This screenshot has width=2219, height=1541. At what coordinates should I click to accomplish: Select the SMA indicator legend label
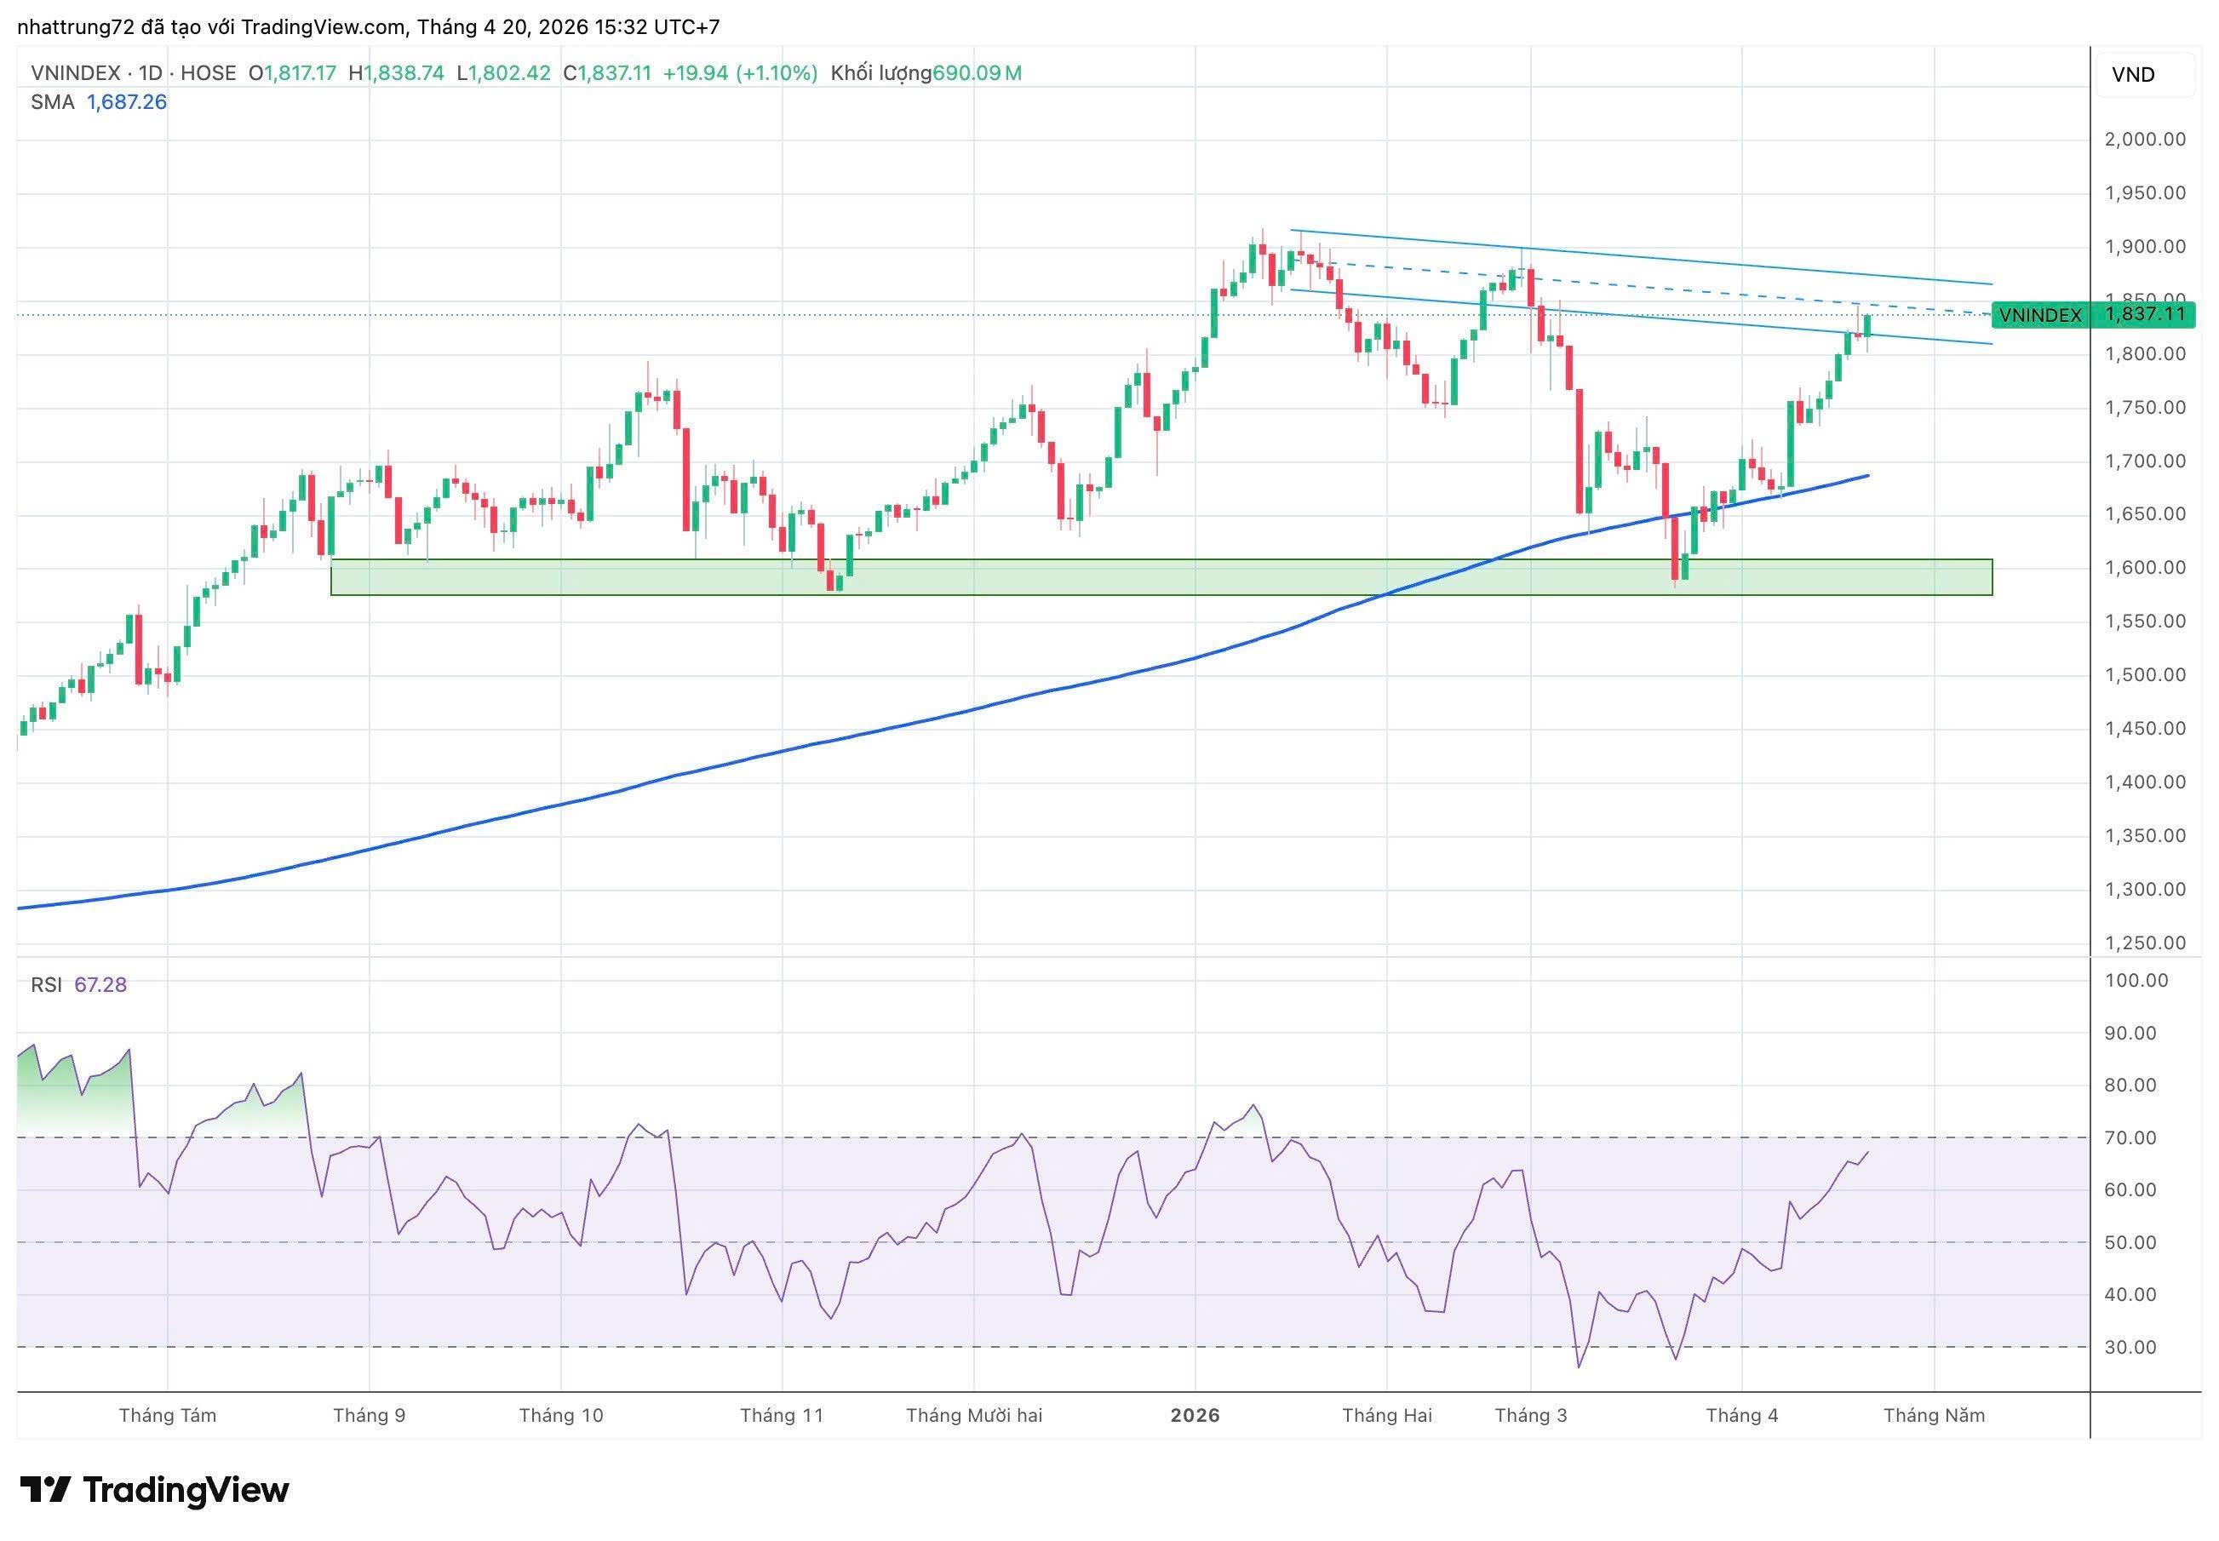coord(52,102)
